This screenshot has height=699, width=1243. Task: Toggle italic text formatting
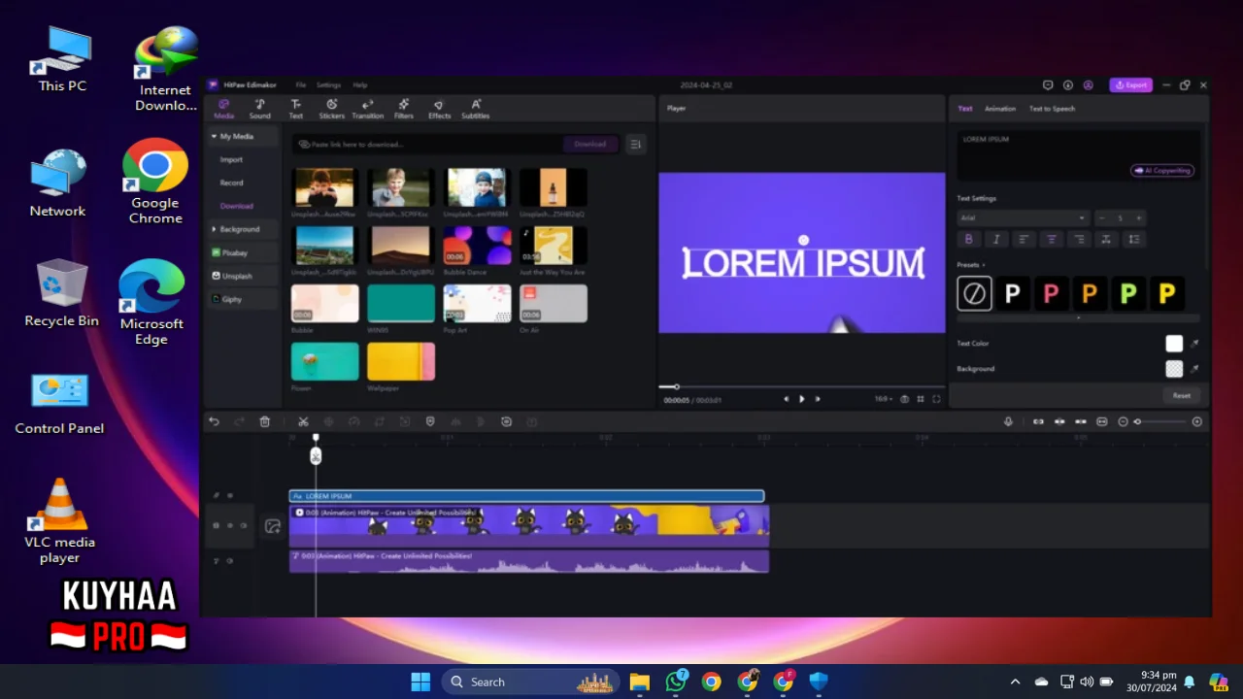coord(995,239)
